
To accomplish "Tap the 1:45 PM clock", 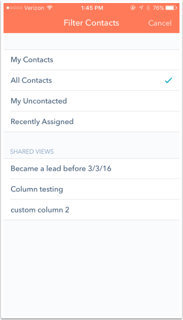I will (x=92, y=8).
